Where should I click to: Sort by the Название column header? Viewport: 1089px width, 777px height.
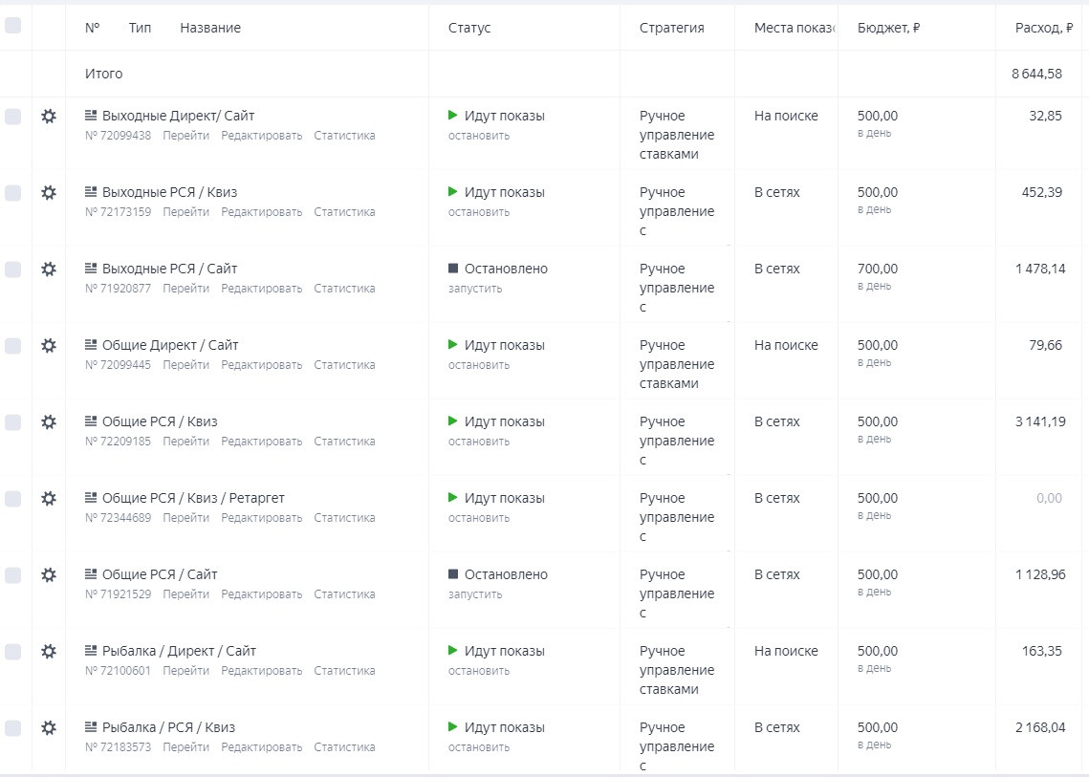pyautogui.click(x=210, y=28)
